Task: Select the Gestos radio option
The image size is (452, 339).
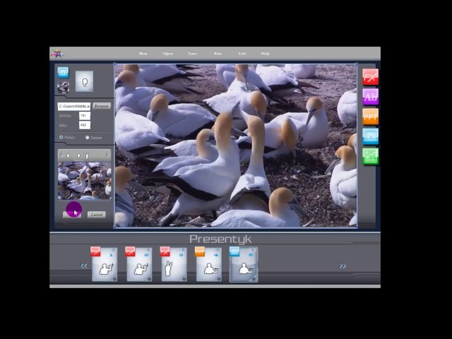Action: coord(88,138)
